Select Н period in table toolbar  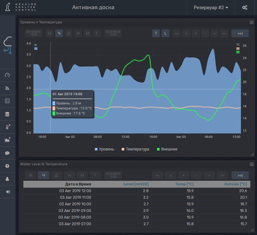click(x=69, y=175)
